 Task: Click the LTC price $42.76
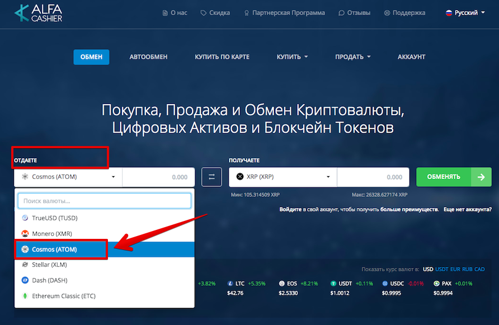coord(235,293)
